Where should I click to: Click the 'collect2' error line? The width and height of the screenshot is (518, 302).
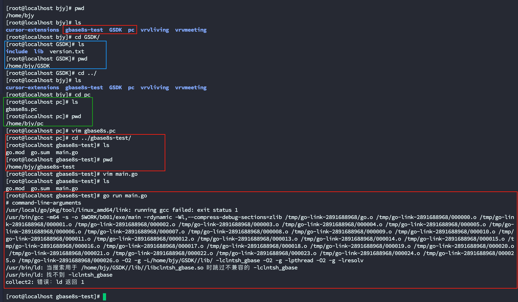click(45, 282)
